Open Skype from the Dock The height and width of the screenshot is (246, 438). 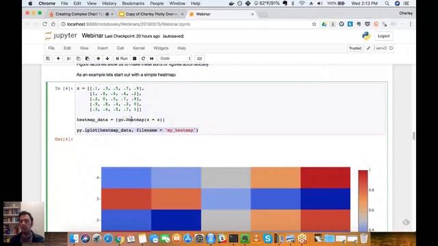point(268,238)
